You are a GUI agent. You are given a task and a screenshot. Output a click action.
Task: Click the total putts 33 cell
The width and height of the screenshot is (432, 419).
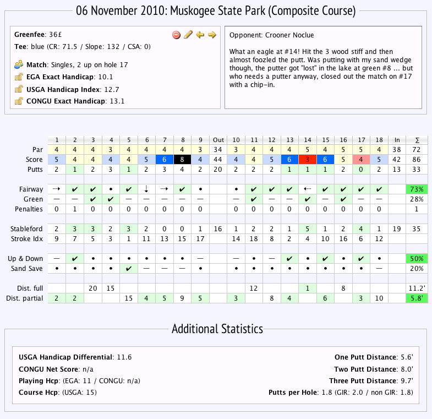pyautogui.click(x=417, y=169)
